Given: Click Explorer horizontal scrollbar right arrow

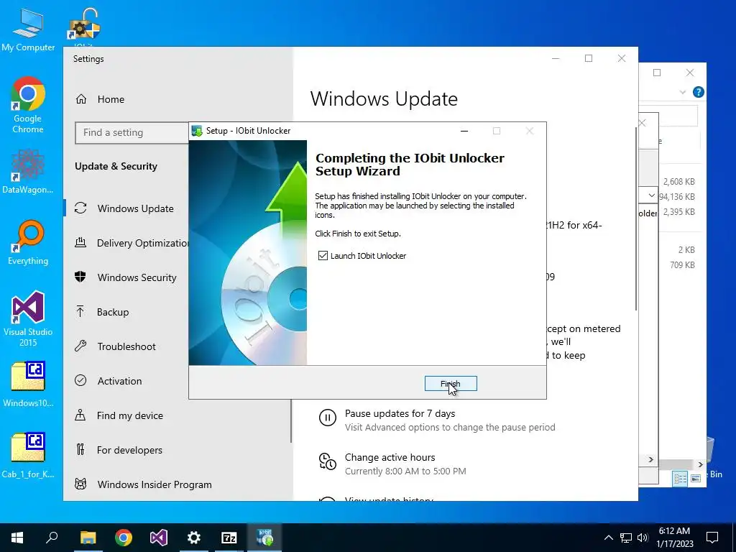Looking at the screenshot, I should point(700,464).
